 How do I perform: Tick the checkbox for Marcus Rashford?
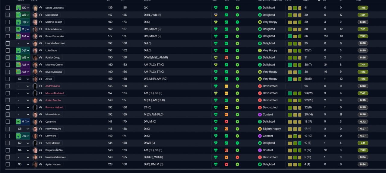pos(8,93)
